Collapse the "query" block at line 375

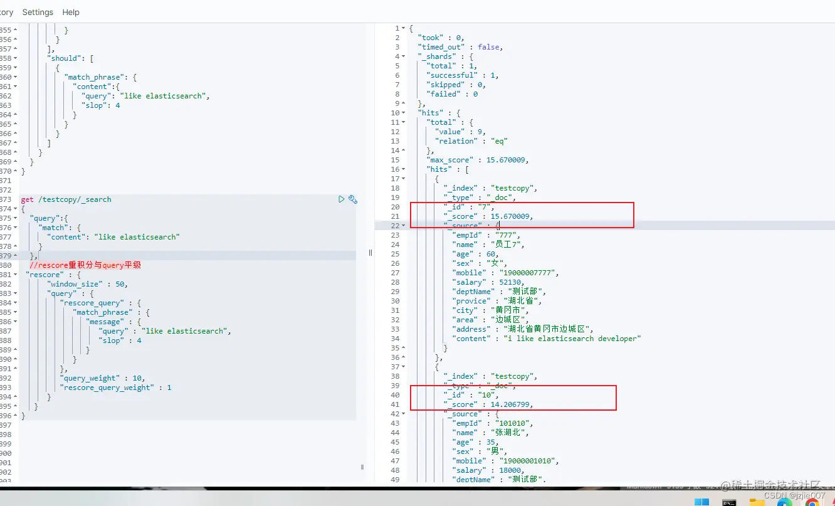coord(16,218)
